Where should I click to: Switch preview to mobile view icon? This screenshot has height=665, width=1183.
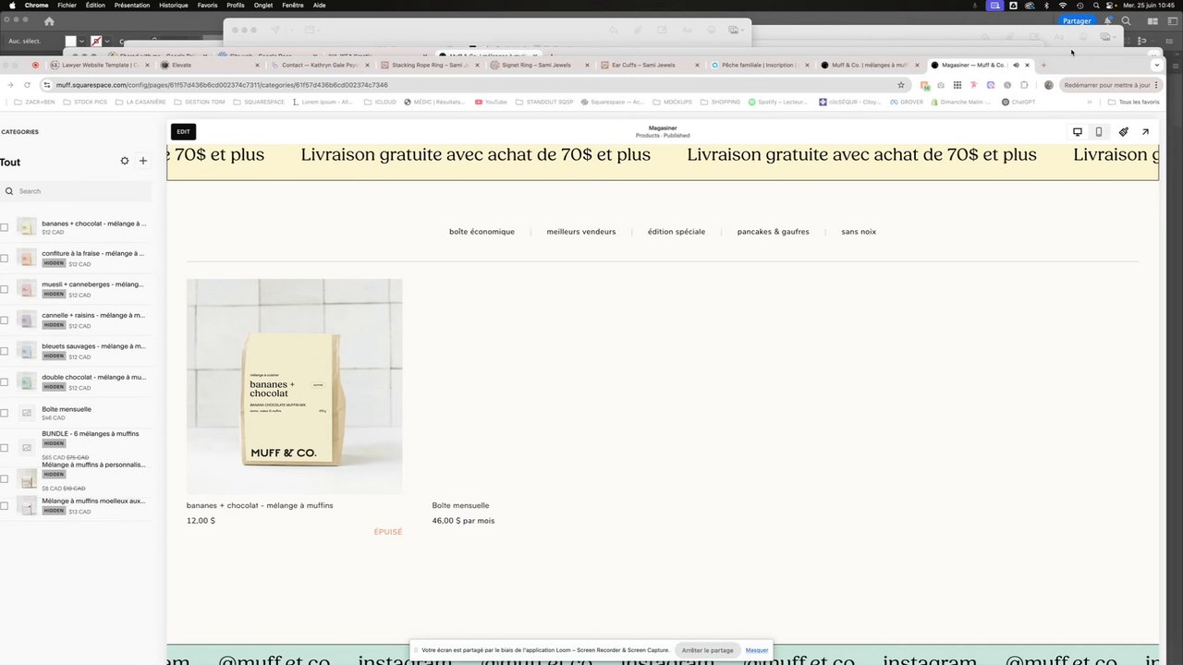1099,132
